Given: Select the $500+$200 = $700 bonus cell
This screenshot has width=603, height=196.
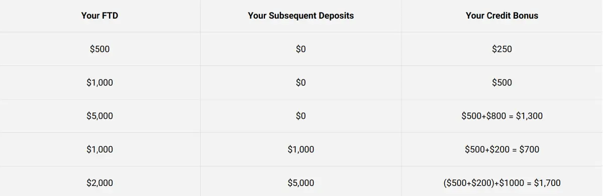Looking at the screenshot, I should tap(502, 149).
